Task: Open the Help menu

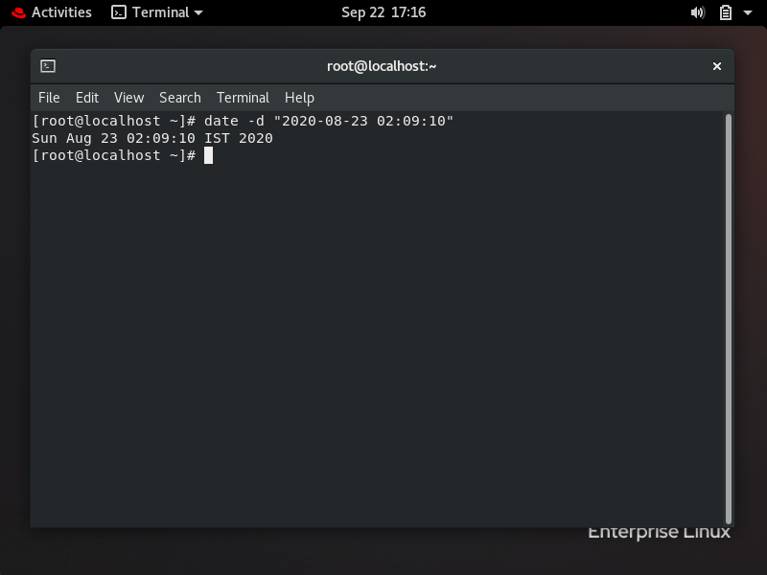Action: [x=299, y=97]
